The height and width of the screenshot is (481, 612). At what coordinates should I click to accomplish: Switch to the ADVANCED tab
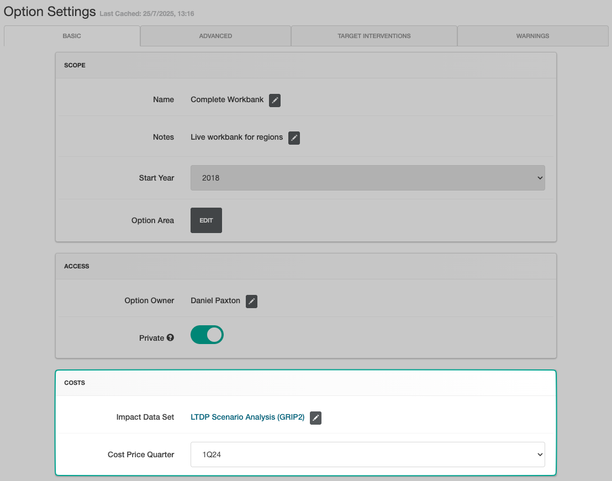215,35
